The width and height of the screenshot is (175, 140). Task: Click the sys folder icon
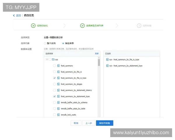[x=53, y=60]
